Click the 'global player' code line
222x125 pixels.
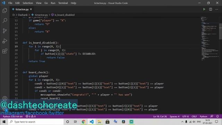(39, 76)
